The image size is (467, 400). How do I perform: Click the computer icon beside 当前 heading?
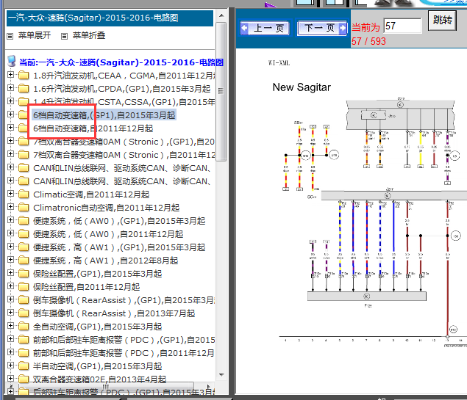12,61
